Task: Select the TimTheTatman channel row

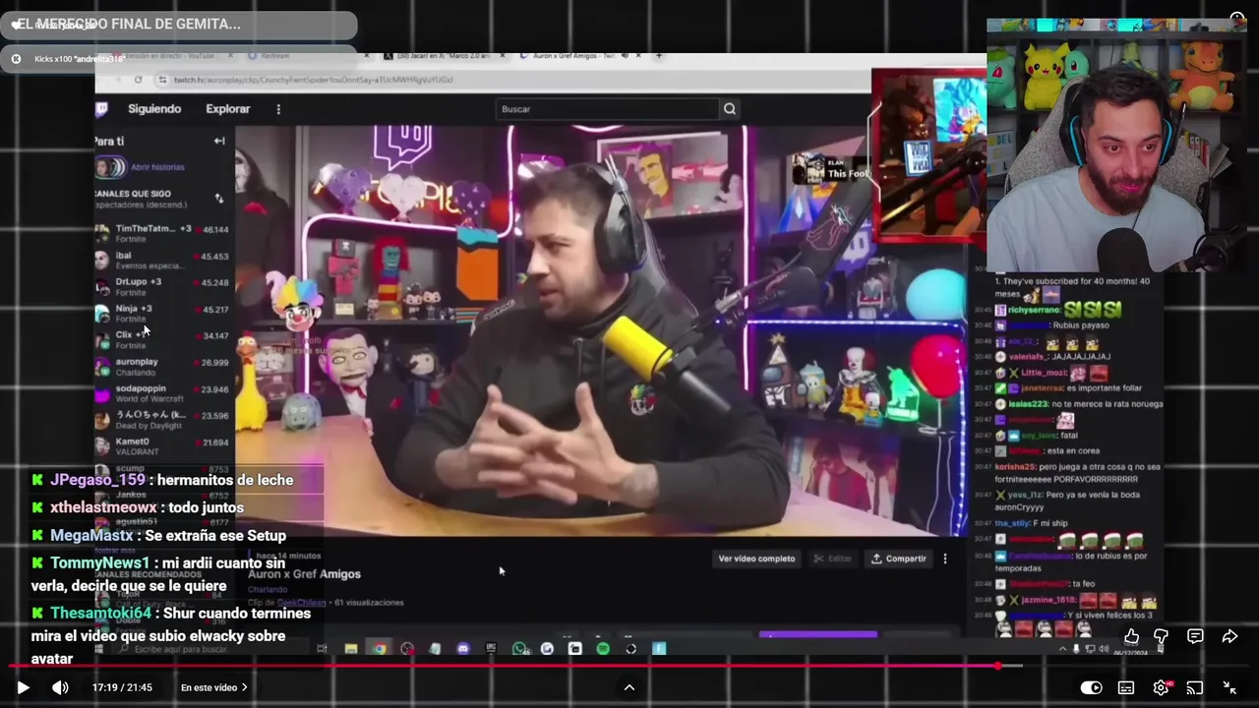Action: [163, 233]
